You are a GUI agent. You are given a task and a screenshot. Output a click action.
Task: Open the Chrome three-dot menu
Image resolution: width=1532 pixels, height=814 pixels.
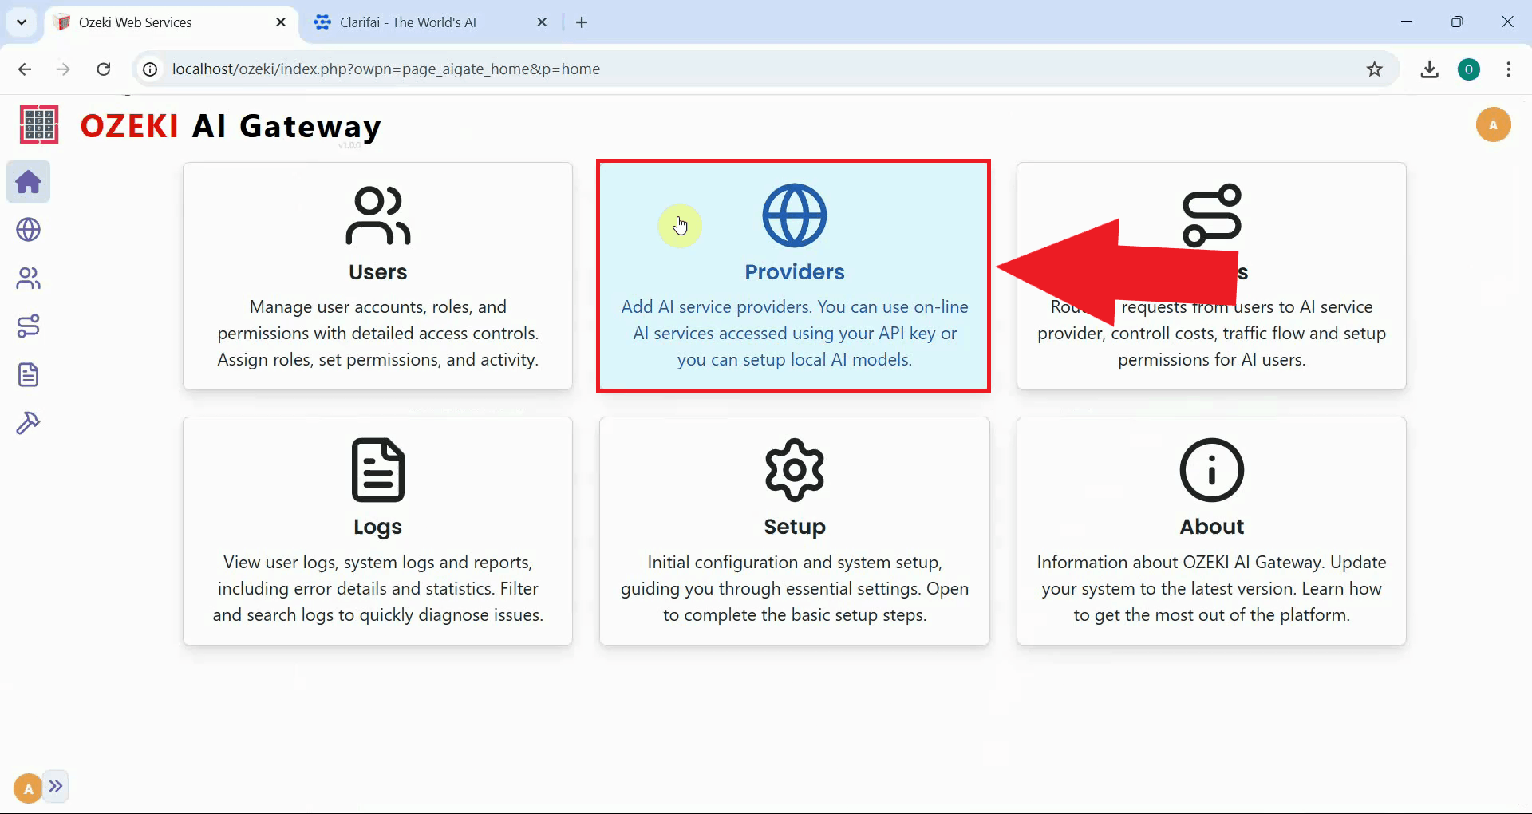coord(1509,69)
